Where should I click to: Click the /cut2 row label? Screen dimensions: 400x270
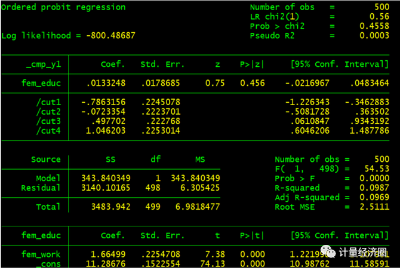tap(48, 112)
